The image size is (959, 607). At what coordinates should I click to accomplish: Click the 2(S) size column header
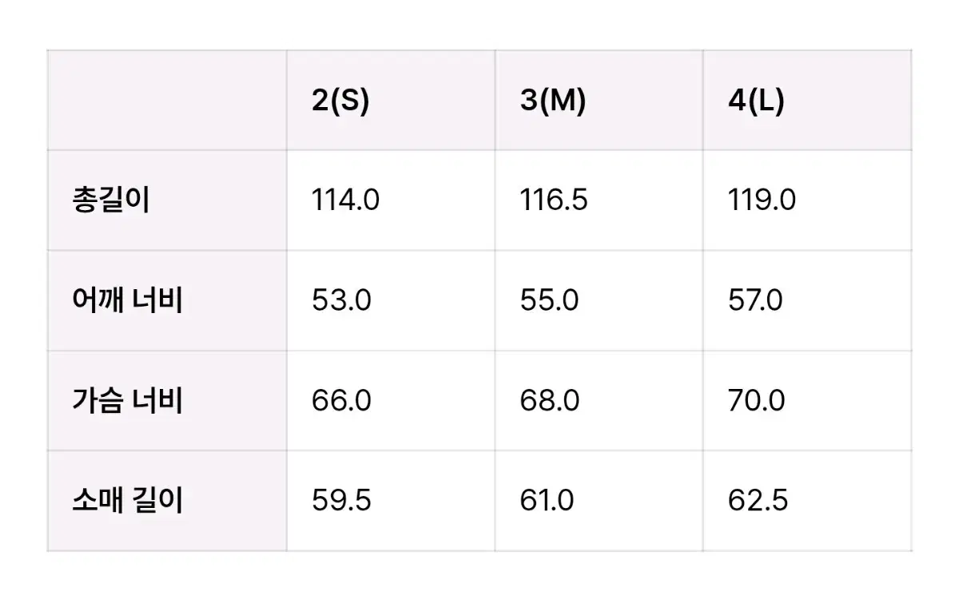(x=340, y=101)
